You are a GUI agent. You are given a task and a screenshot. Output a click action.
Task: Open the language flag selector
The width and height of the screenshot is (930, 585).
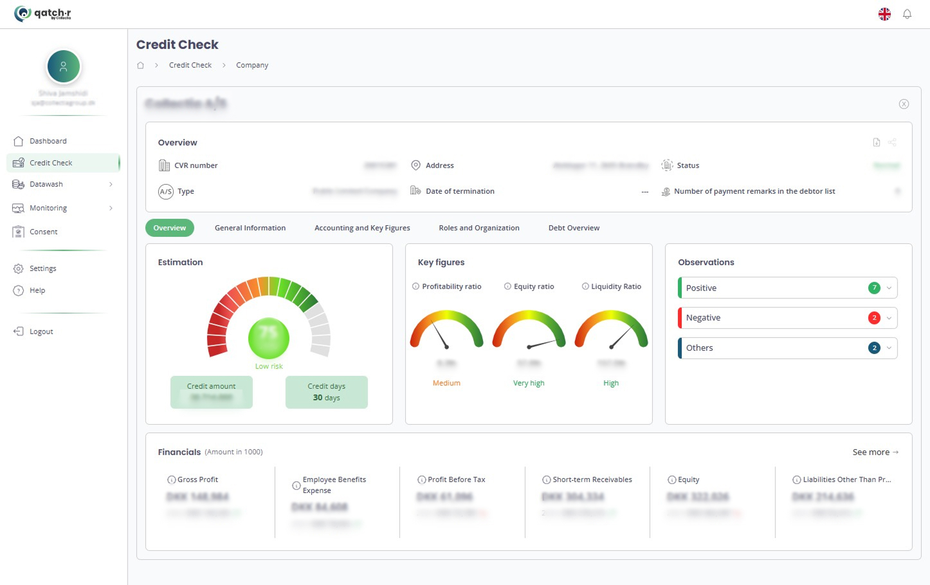click(884, 14)
